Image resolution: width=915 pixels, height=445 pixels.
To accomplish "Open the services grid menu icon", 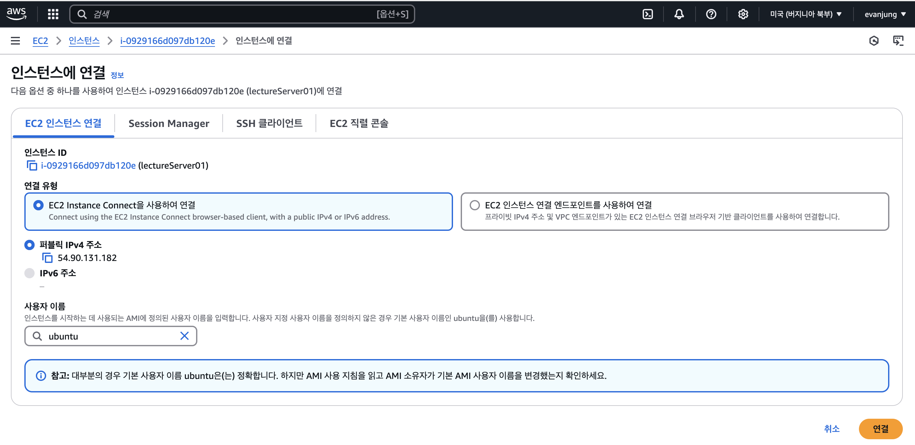I will (x=53, y=14).
